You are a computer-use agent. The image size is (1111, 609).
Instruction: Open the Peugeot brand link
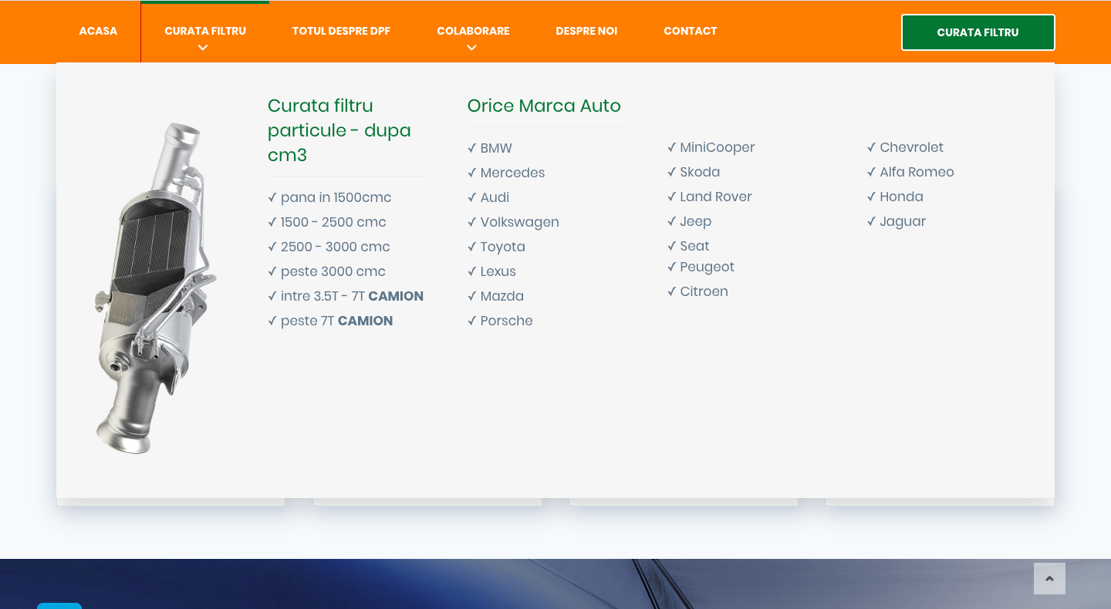[701, 267]
